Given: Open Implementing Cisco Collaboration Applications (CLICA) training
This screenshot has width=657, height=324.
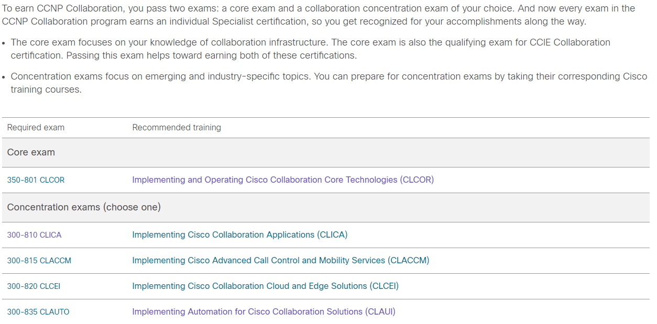Looking at the screenshot, I should click(x=240, y=235).
